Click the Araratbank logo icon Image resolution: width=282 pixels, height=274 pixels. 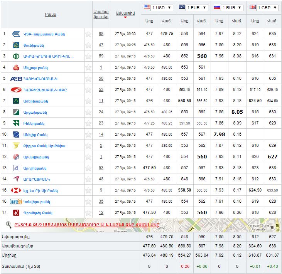pos(16,179)
